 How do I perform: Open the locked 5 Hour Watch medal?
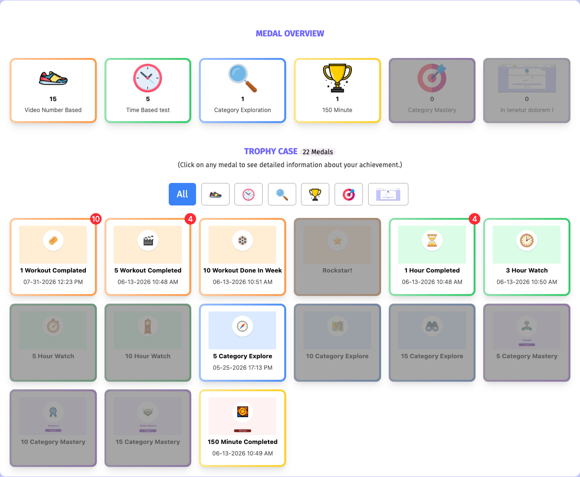(53, 342)
